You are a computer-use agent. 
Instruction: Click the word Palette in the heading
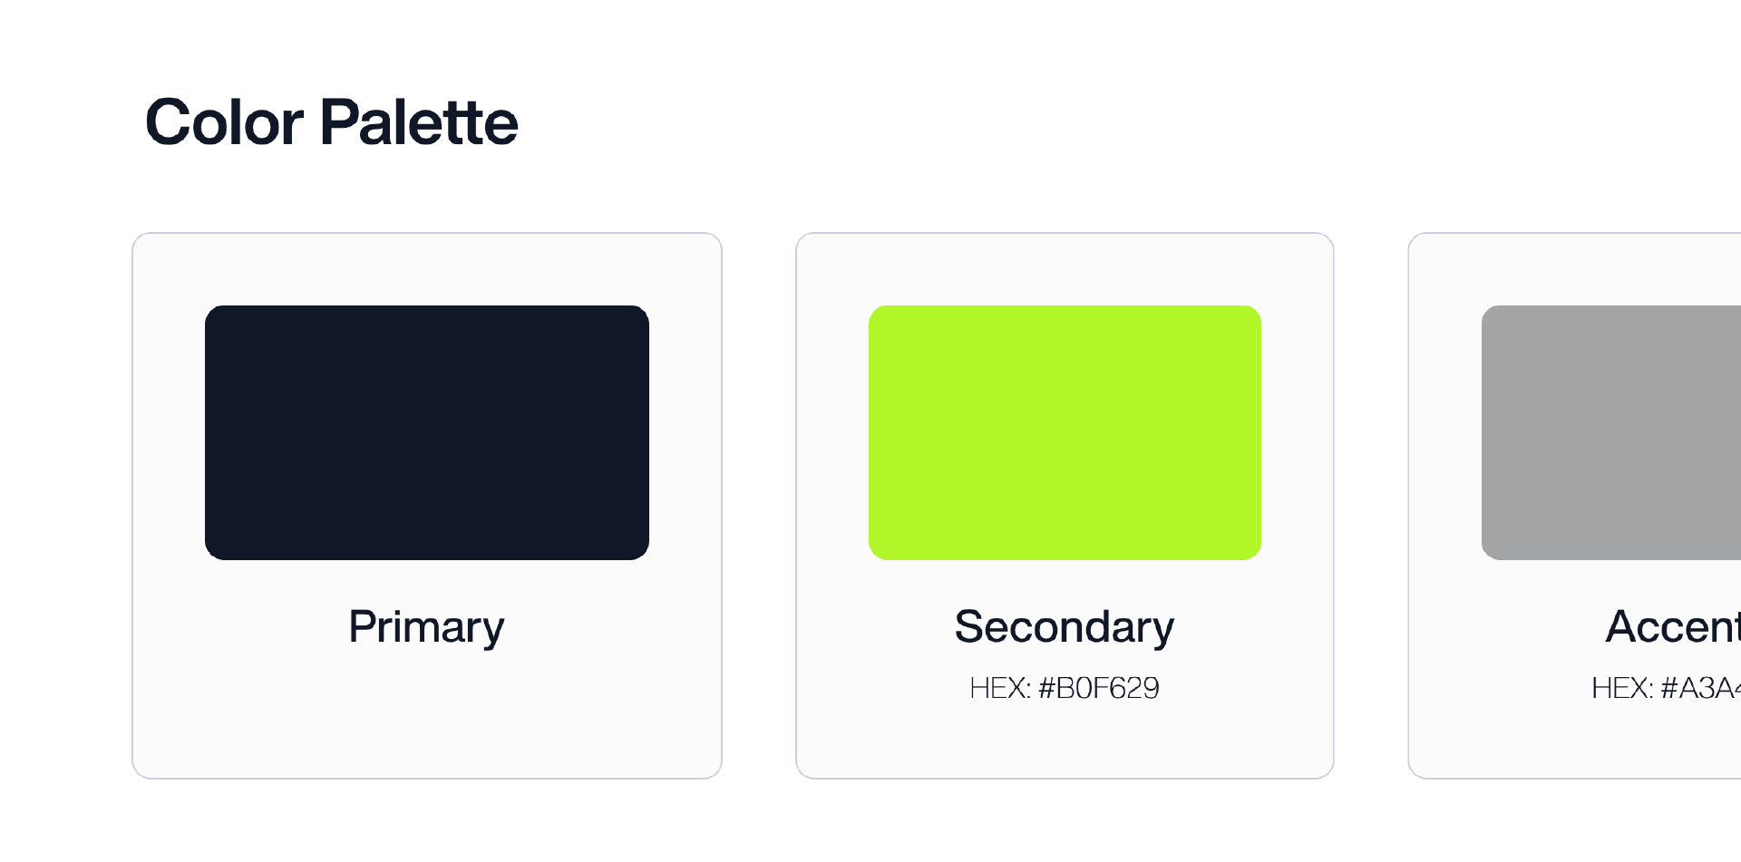[419, 122]
